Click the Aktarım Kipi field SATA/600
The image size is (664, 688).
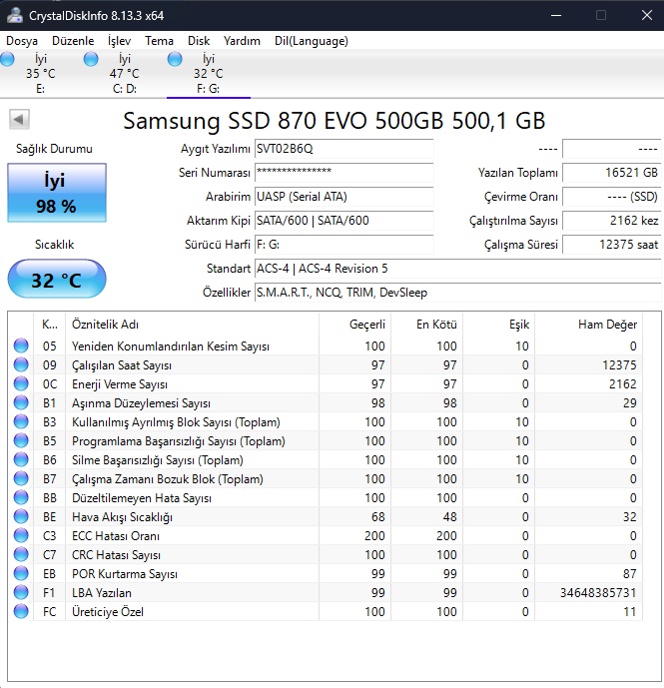[344, 221]
